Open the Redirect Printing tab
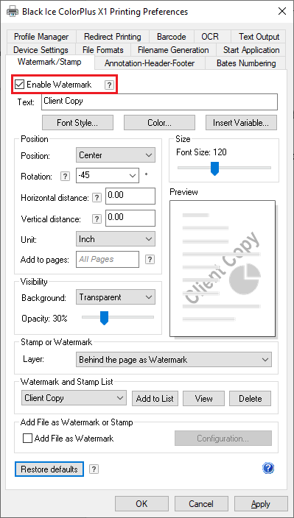294x518 pixels. (x=113, y=37)
